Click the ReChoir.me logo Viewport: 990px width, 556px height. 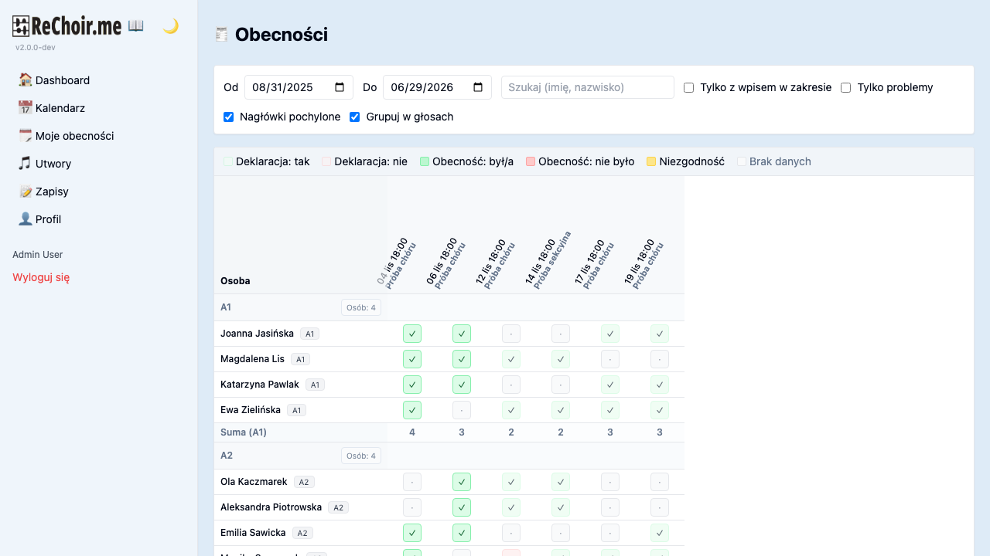(x=67, y=26)
